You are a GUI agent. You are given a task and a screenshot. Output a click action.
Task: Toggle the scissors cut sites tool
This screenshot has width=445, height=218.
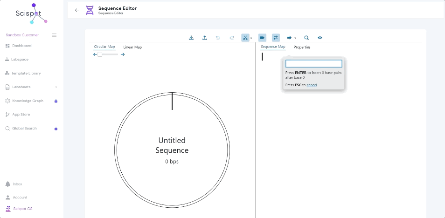245,38
